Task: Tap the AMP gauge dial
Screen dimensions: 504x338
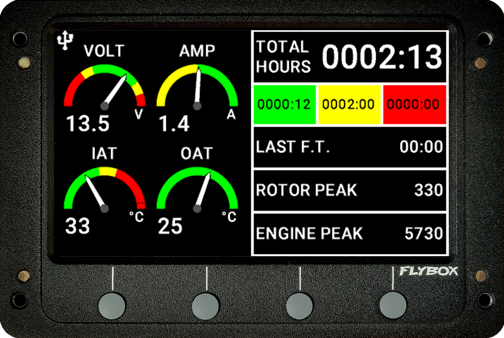Action: [x=197, y=88]
